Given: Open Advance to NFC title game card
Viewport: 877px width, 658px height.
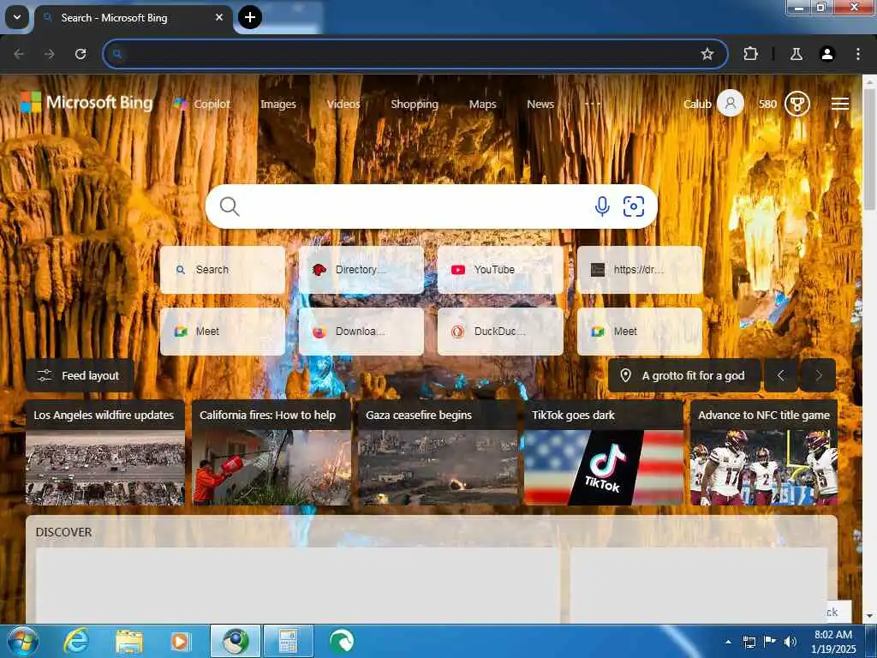Looking at the screenshot, I should click(x=764, y=452).
